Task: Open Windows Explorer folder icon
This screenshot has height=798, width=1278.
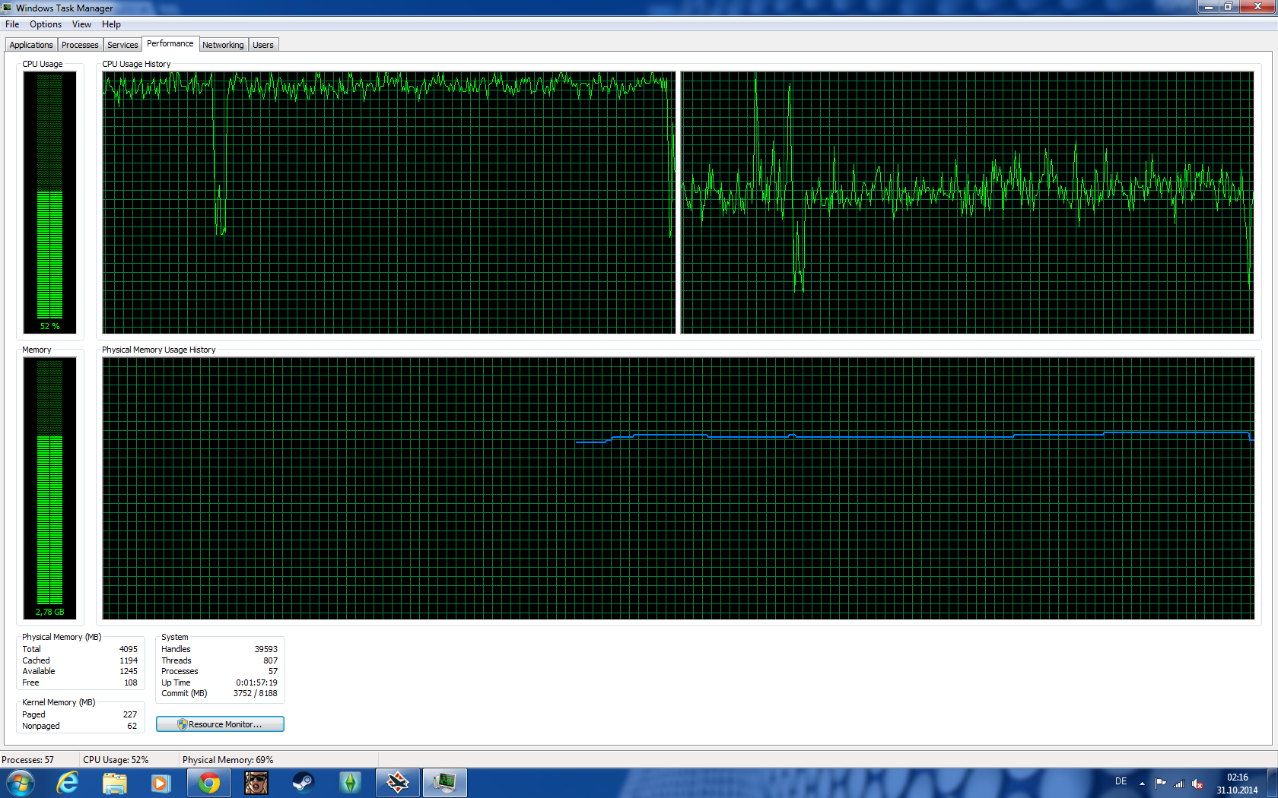Action: 115,783
